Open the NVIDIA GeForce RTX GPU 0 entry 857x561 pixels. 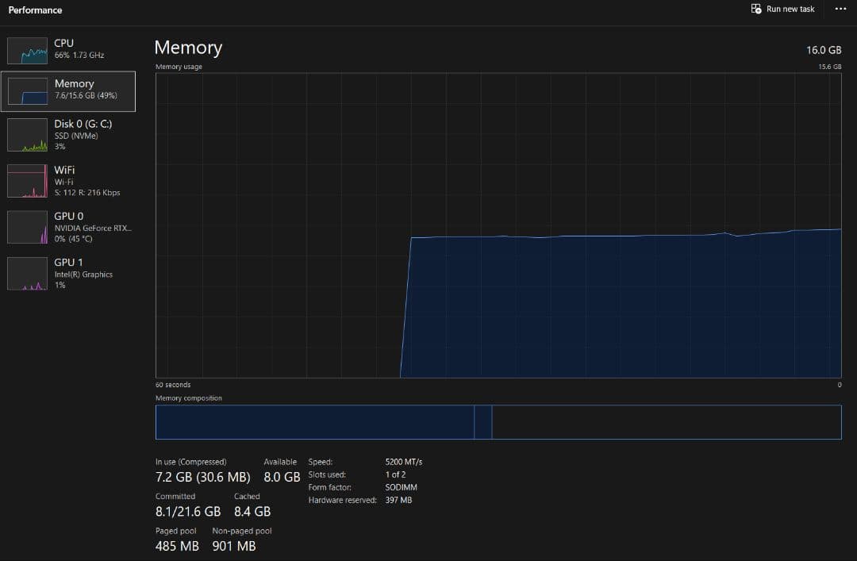pos(93,228)
